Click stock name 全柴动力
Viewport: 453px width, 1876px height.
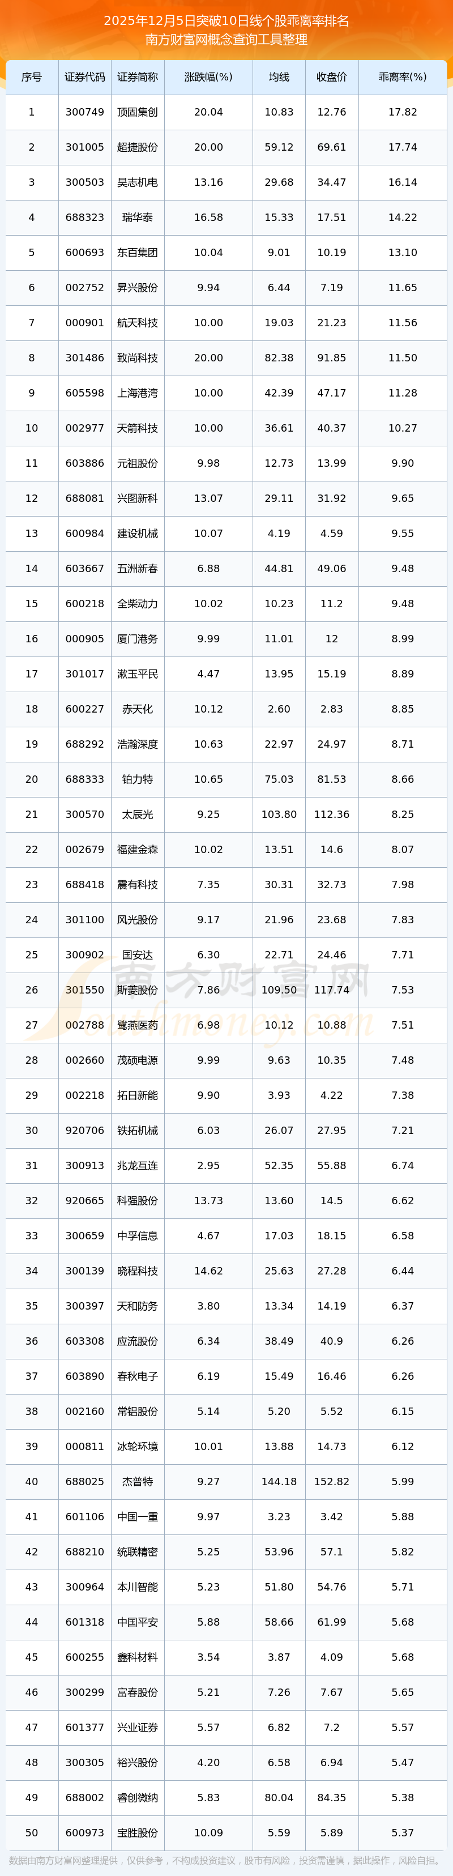pyautogui.click(x=138, y=604)
